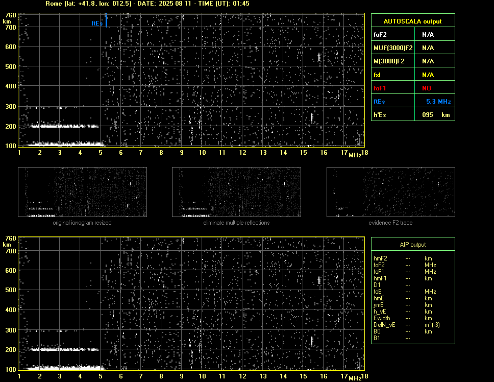
Task: Click the foE label in AIP output
Action: tap(378, 292)
